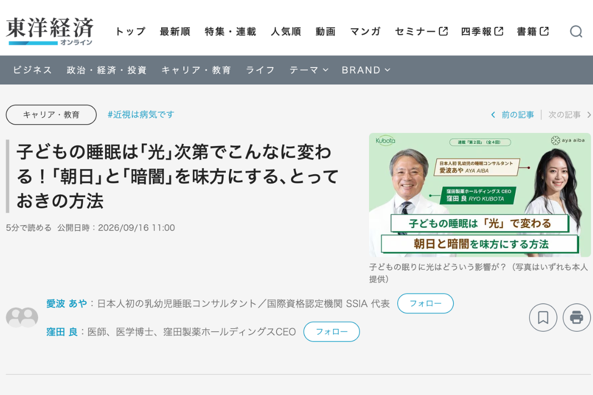Open マンガ in the header menu
Screen dimensions: 593x395
pos(366,32)
